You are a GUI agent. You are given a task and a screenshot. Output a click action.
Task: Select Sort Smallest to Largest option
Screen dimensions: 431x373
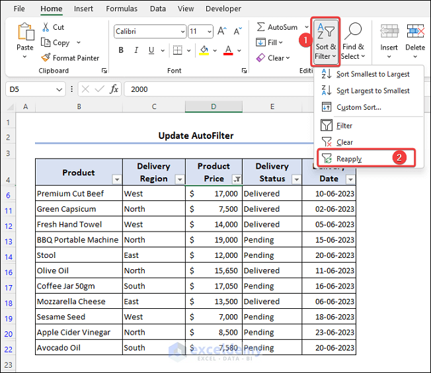[372, 74]
